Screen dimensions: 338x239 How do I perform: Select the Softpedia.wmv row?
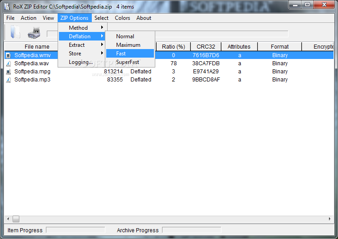coord(169,55)
